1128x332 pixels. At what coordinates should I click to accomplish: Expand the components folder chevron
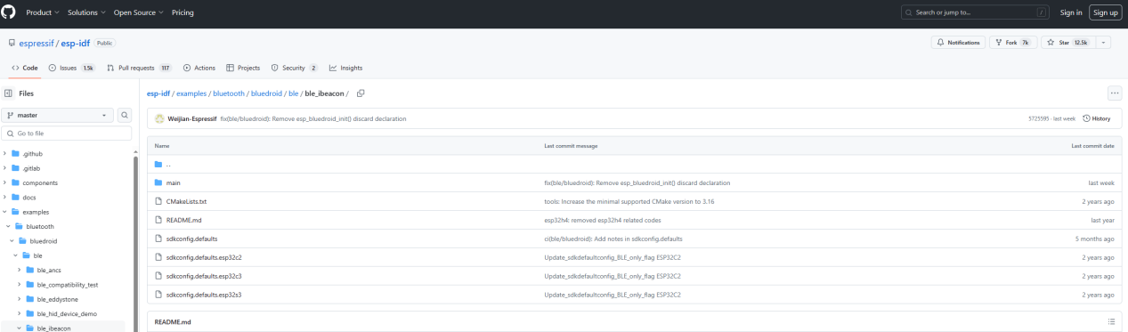(x=5, y=182)
